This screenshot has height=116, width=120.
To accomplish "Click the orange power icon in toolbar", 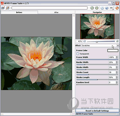I will point(117,8).
